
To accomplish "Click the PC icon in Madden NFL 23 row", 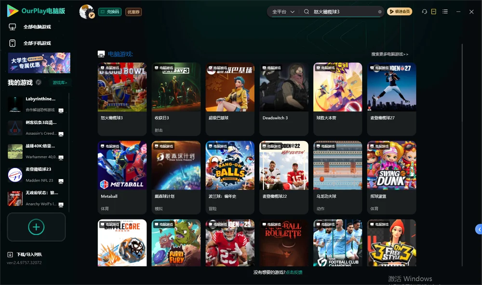I will 61,181.
